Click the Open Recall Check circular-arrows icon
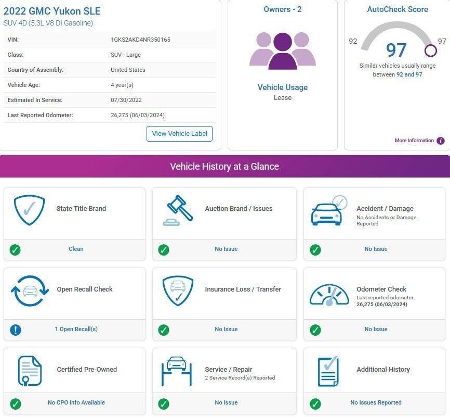 pyautogui.click(x=30, y=290)
